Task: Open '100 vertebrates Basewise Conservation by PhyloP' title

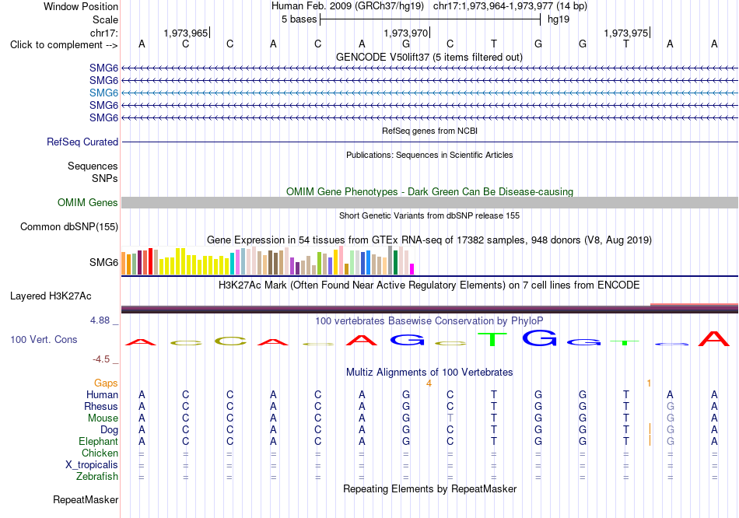Action: 429,321
